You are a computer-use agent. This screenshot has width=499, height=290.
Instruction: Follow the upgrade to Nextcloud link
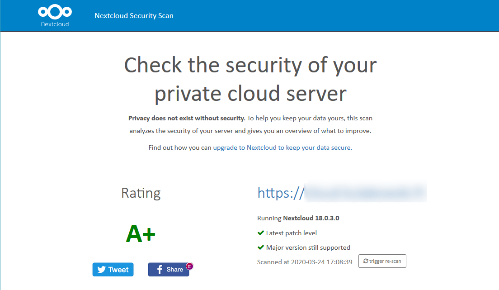[x=282, y=147]
